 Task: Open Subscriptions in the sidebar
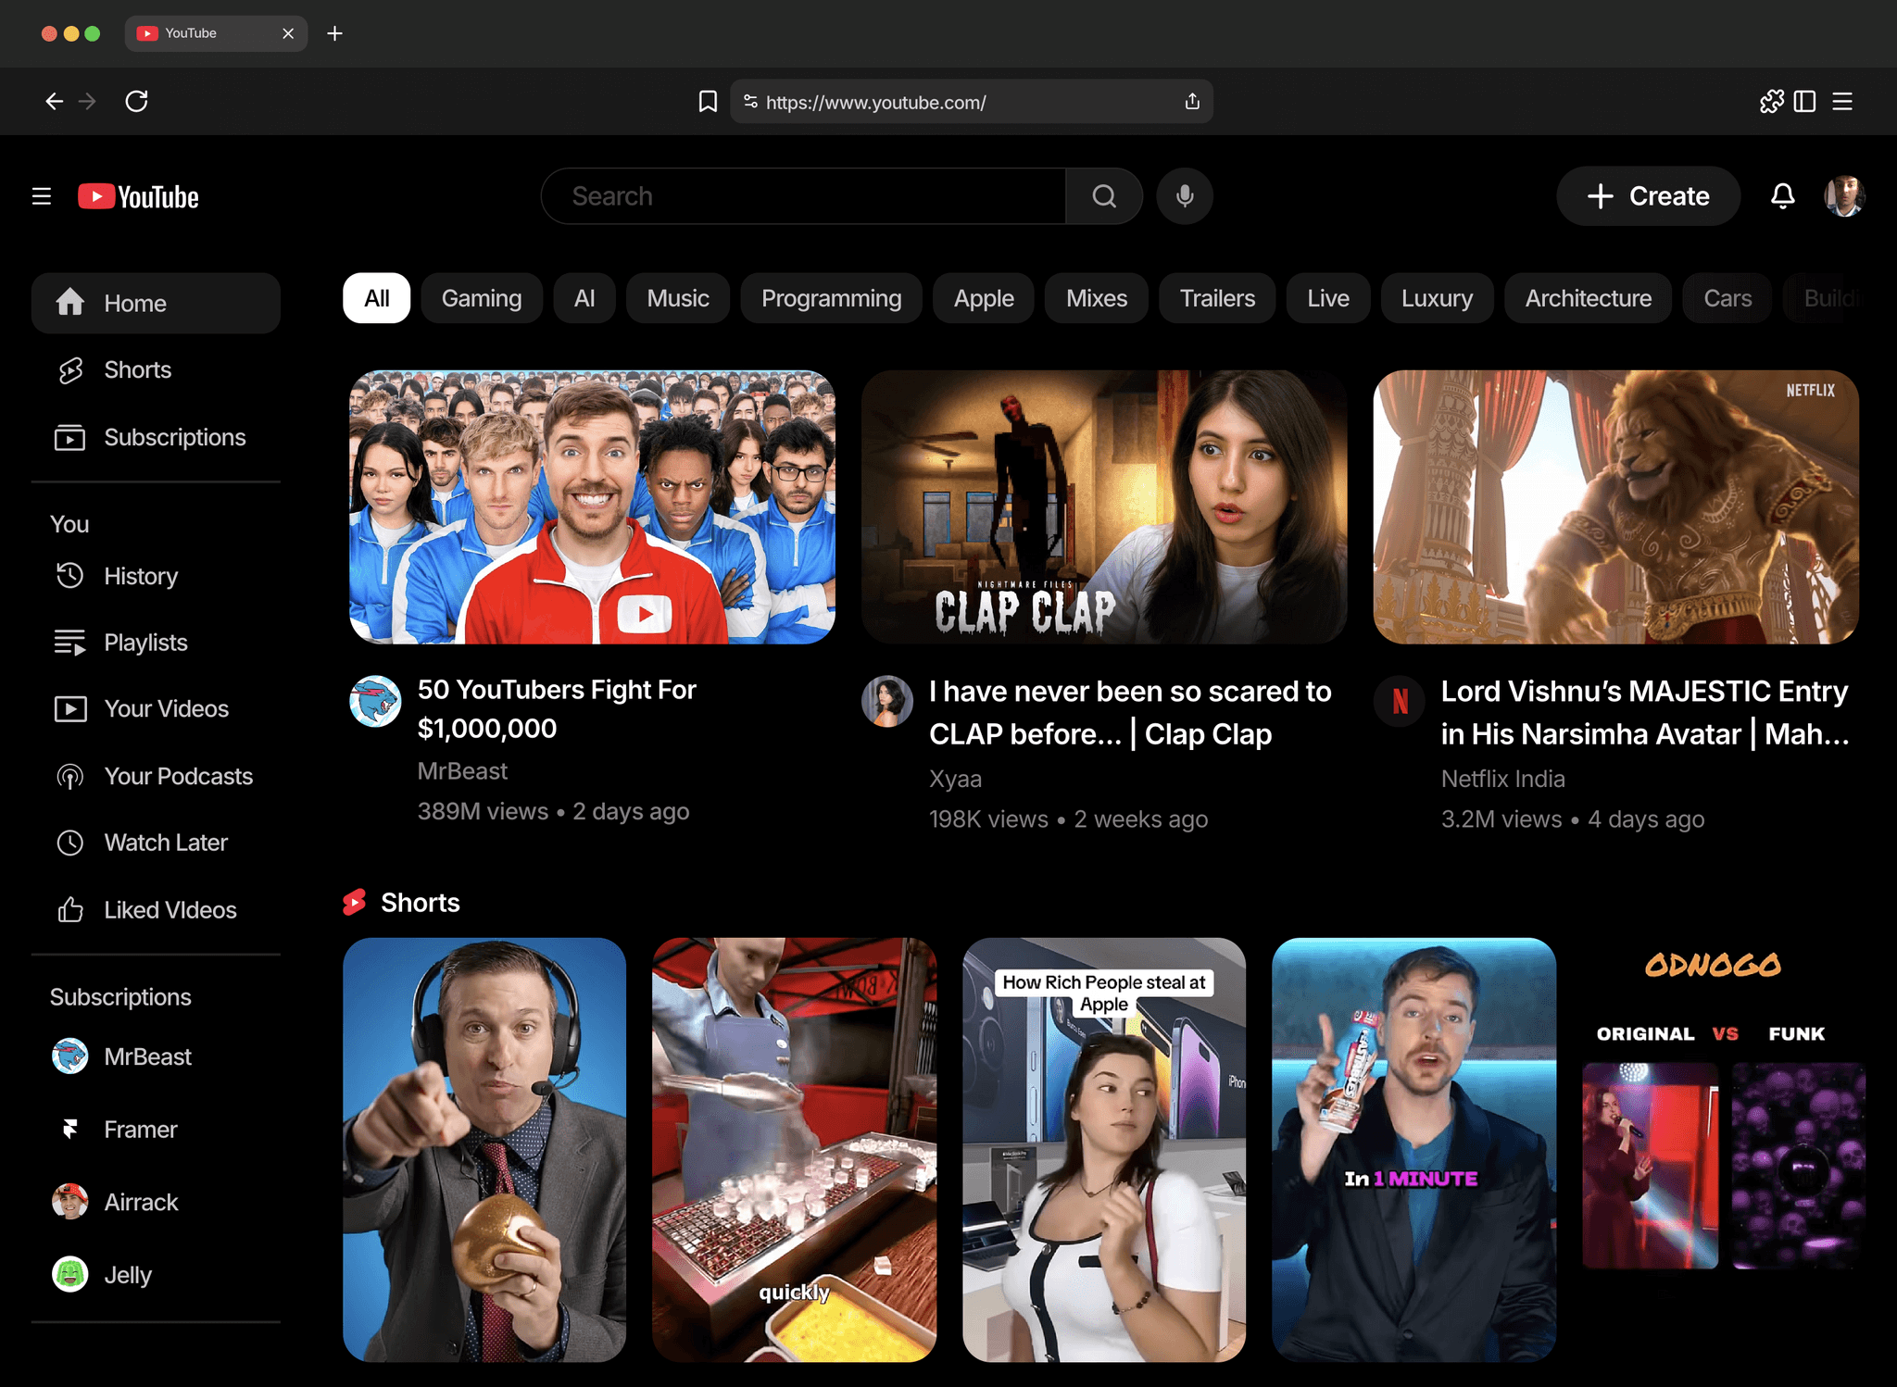click(x=156, y=437)
